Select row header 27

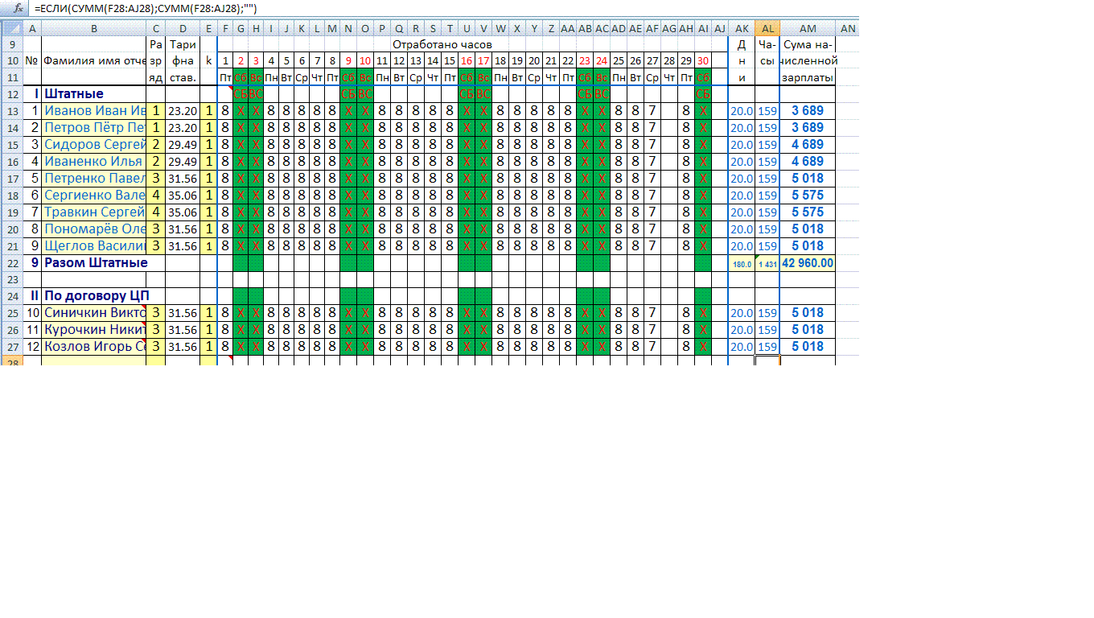tap(11, 346)
